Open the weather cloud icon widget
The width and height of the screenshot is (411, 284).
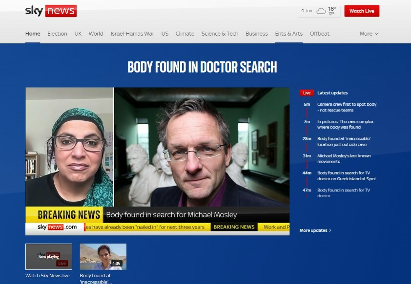(321, 11)
